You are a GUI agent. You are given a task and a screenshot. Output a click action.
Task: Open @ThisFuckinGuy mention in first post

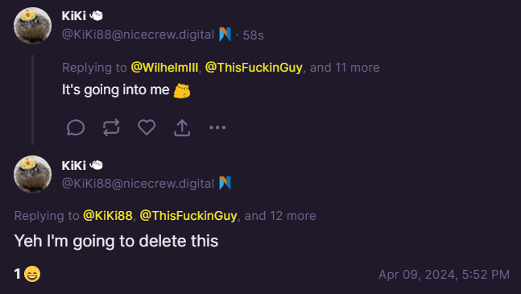254,68
